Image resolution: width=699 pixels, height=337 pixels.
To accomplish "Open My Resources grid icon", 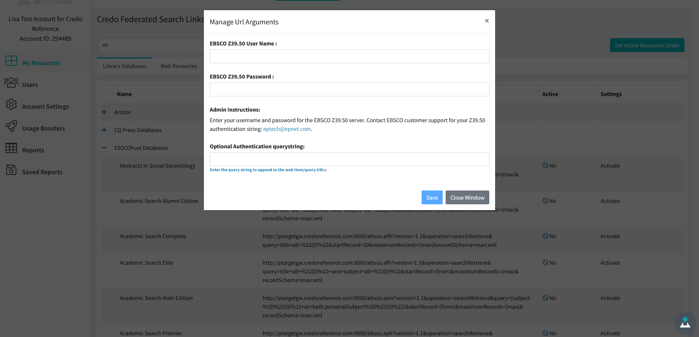I will [11, 61].
